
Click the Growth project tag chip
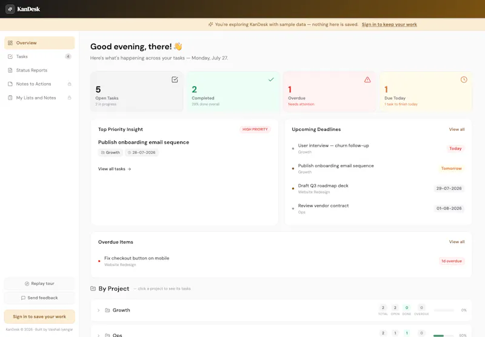pyautogui.click(x=110, y=152)
